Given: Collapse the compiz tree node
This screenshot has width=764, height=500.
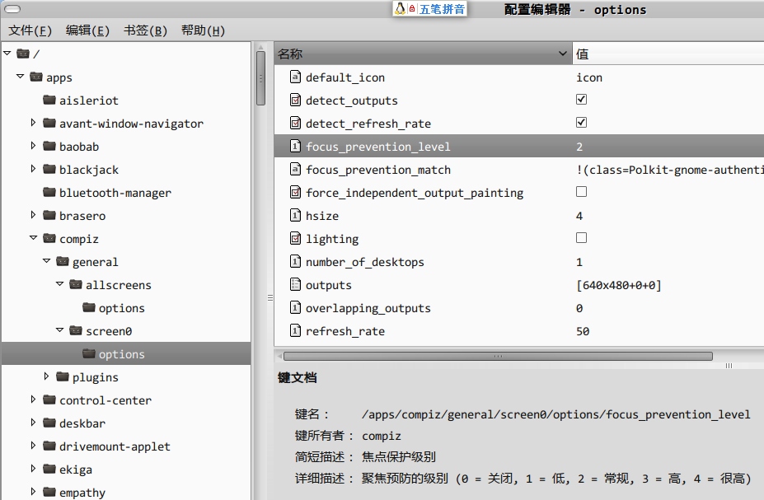Looking at the screenshot, I should (33, 237).
